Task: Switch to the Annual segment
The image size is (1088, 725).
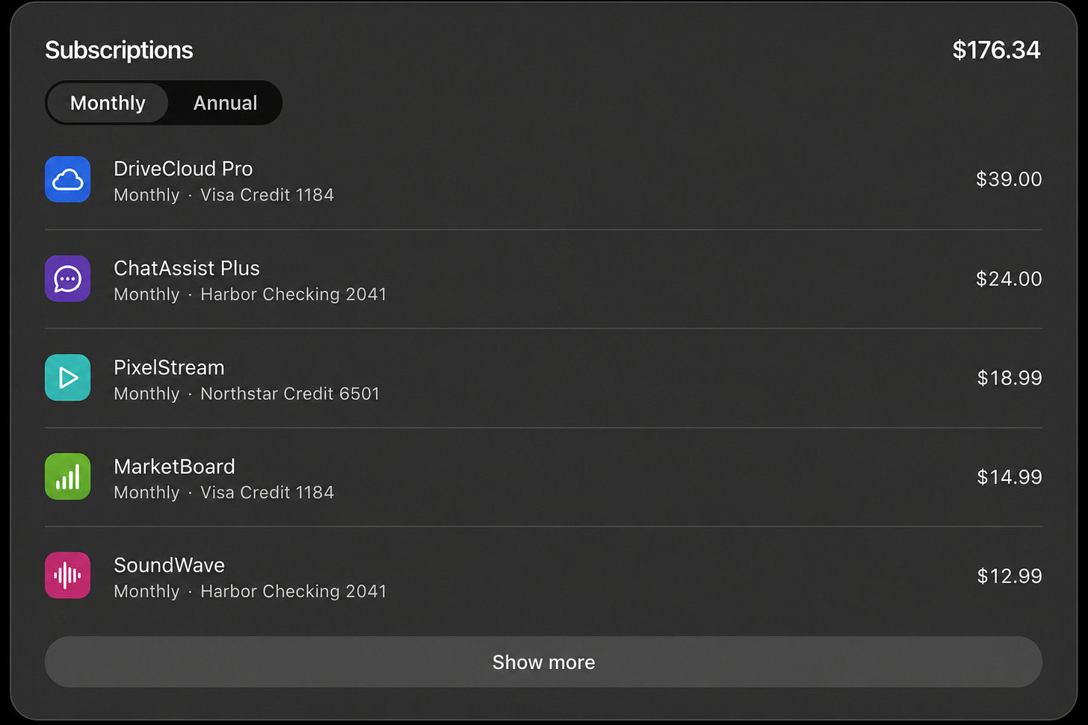Action: (225, 103)
